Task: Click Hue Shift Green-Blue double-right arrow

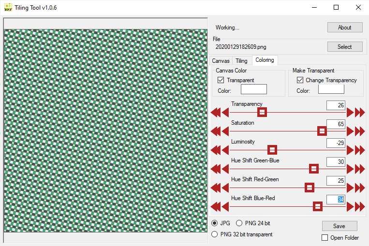Action: click(360, 169)
